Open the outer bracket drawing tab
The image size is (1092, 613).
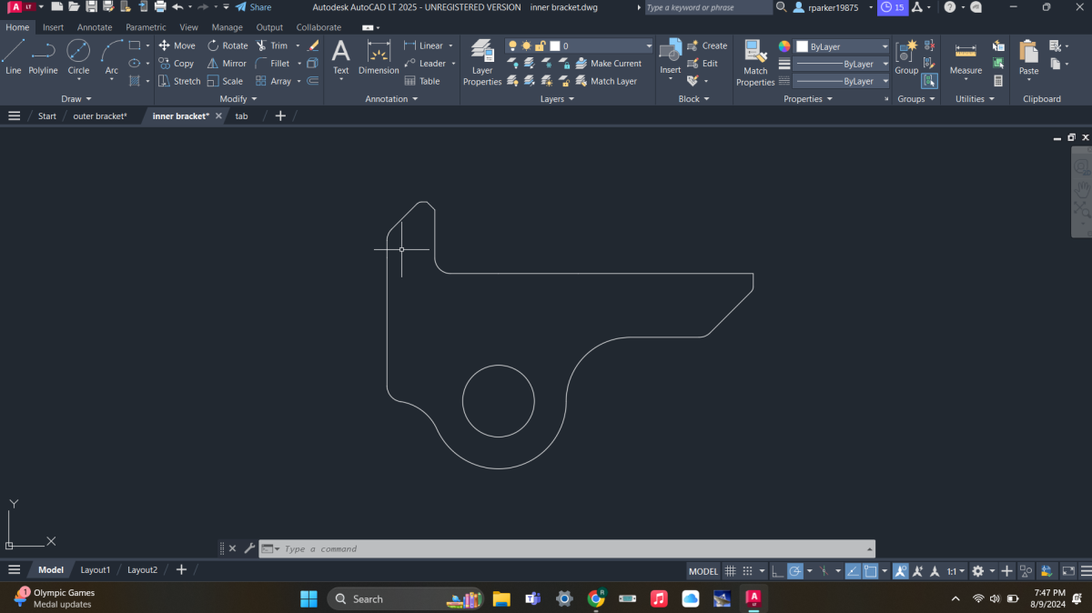pos(100,116)
